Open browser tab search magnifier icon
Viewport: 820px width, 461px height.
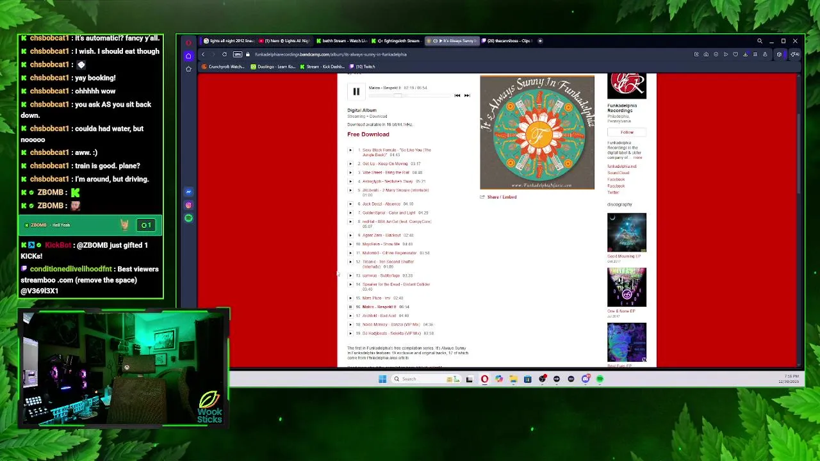coord(760,41)
